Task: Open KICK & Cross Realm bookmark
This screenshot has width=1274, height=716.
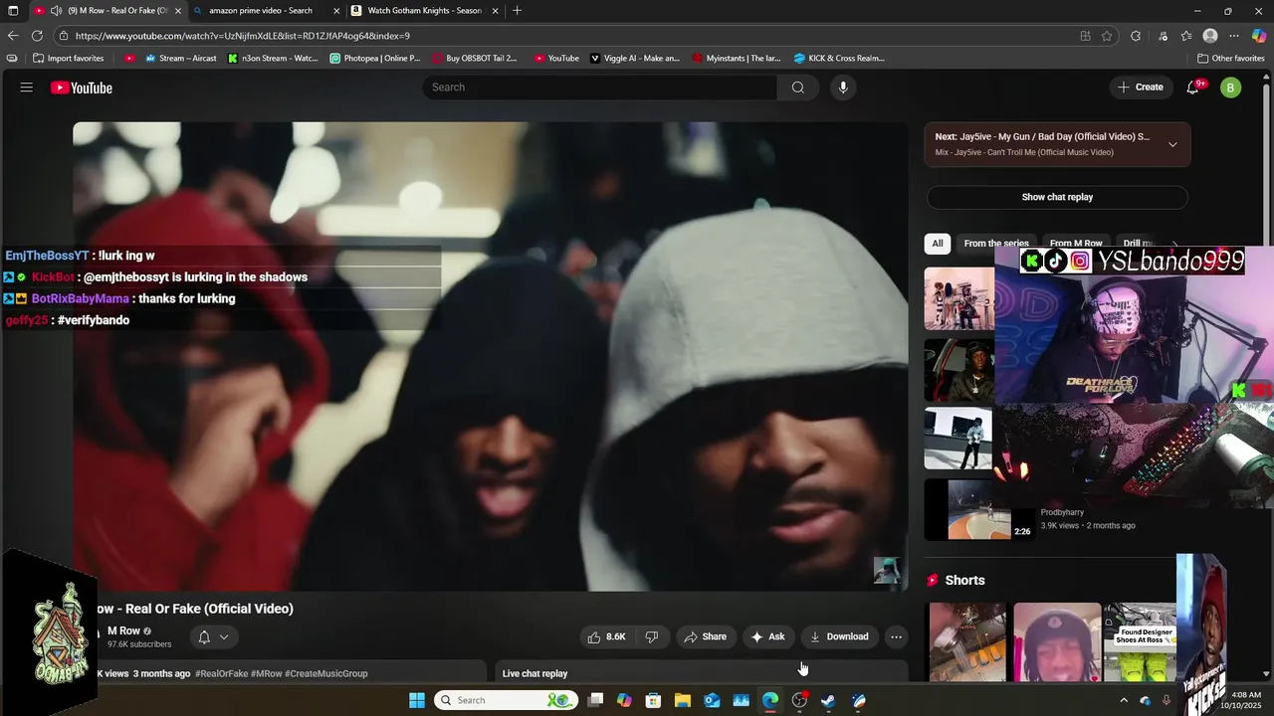Action: [838, 58]
